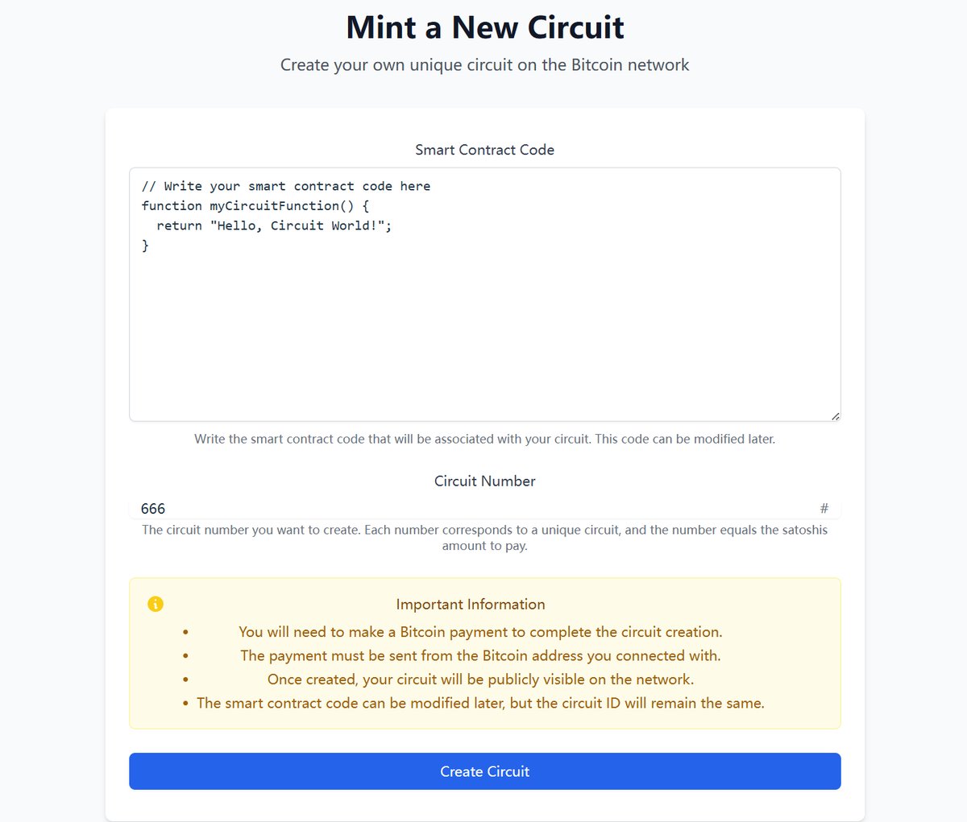Click the helper text below code textarea

(484, 440)
